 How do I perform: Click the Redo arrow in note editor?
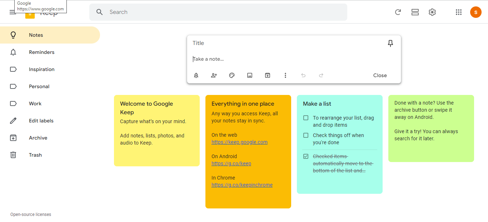[321, 75]
